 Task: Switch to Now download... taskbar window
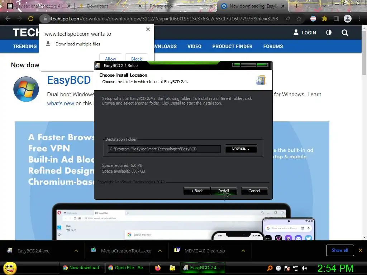[82, 268]
